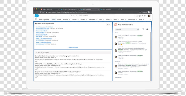The image size is (186, 96).
Task: Expand the Accounts tab dropdown chevron
Action: point(69,19)
